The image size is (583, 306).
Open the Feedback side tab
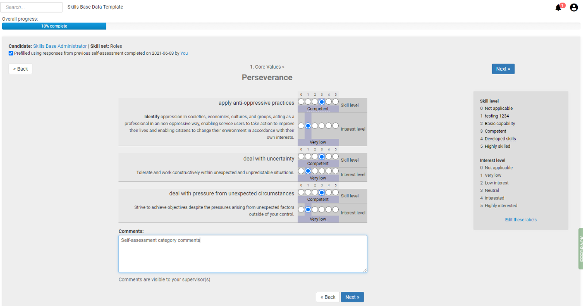coord(580,249)
